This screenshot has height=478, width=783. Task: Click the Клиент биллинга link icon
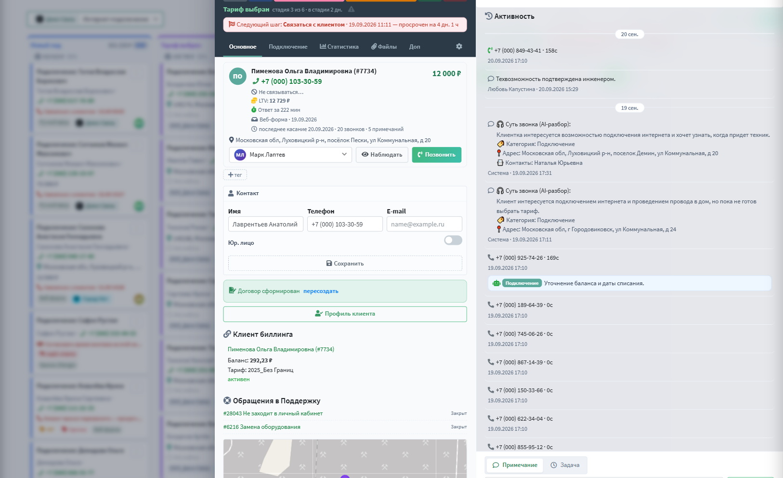[227, 334]
